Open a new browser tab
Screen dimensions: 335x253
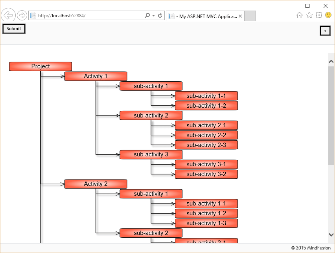click(250, 16)
